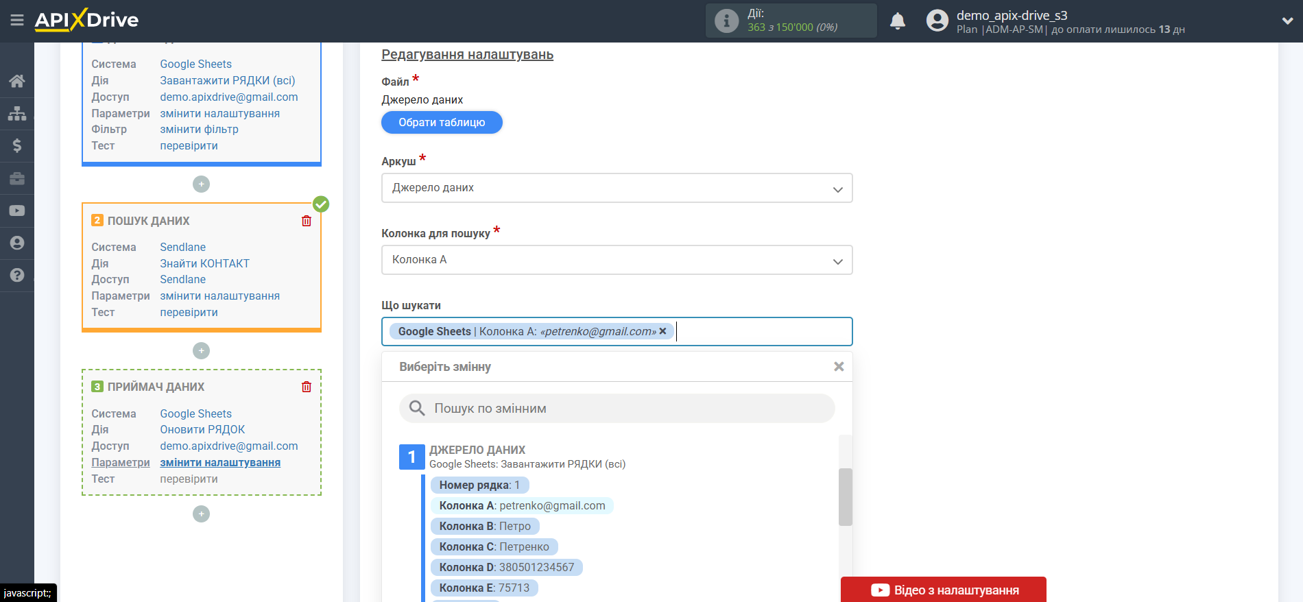Open the briefcase icon in sidebar
This screenshot has width=1303, height=602.
[17, 178]
